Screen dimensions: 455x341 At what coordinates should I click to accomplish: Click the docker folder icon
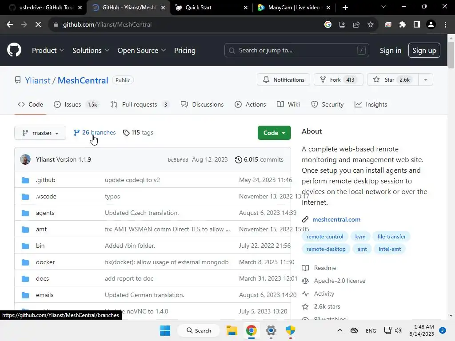tap(25, 262)
